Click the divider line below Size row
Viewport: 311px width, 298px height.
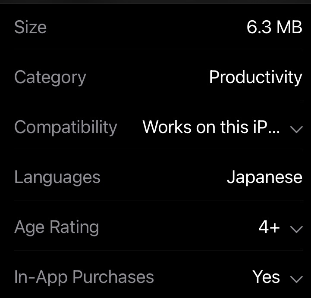click(158, 51)
